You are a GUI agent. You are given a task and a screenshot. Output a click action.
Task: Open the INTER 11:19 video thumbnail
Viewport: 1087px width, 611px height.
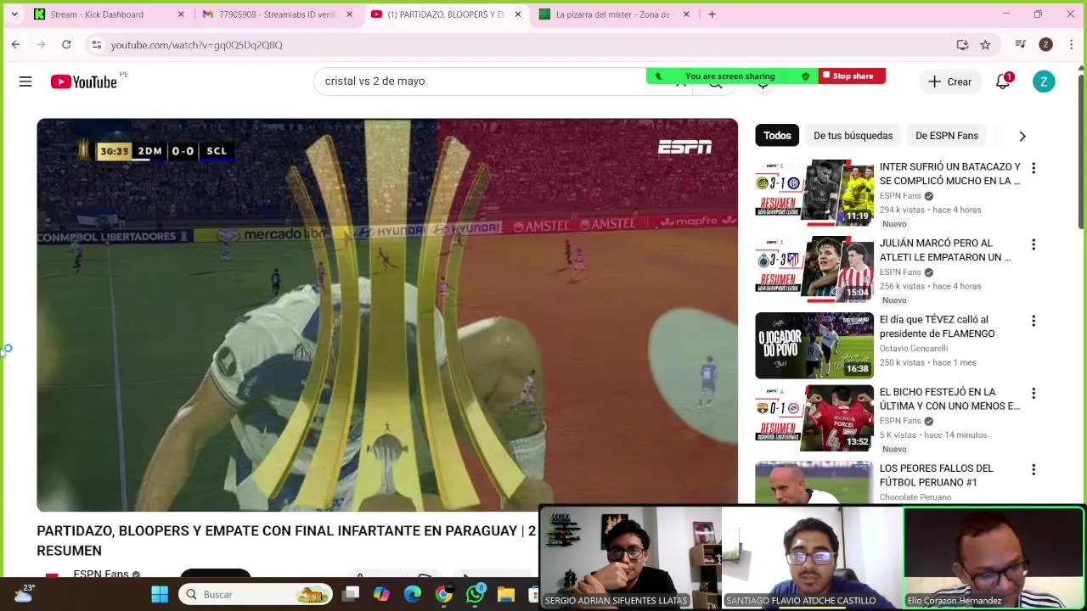814,192
